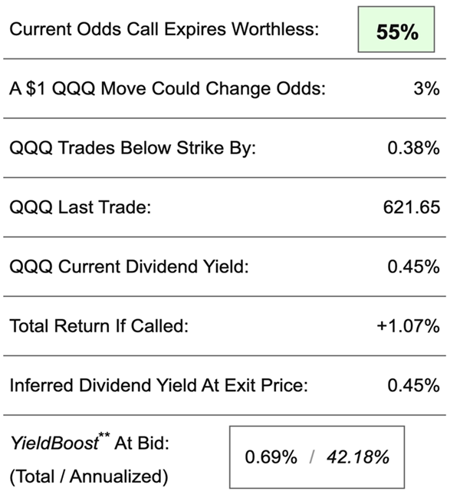Click the green 55% odds box

(x=396, y=32)
